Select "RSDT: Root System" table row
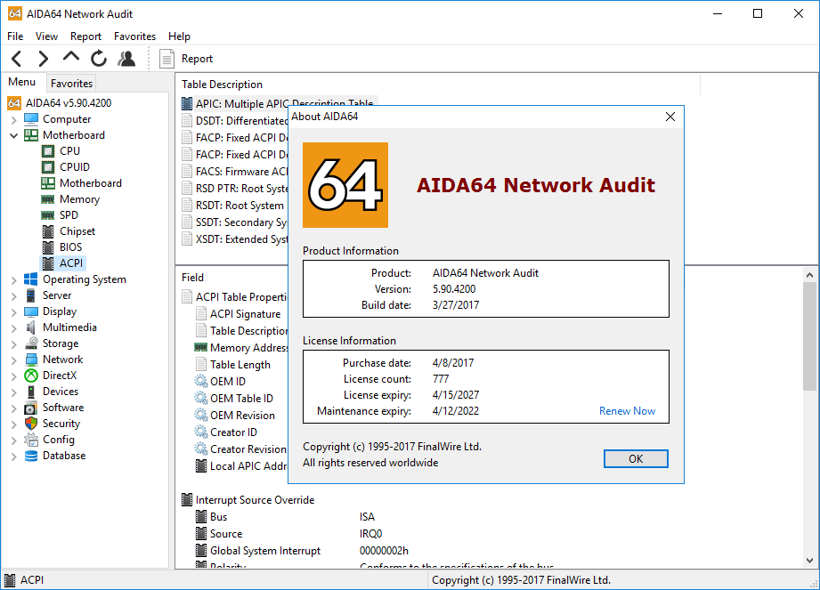Image resolution: width=820 pixels, height=590 pixels. [x=240, y=206]
